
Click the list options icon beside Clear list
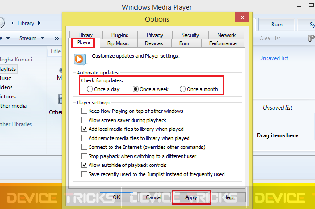(311, 38)
